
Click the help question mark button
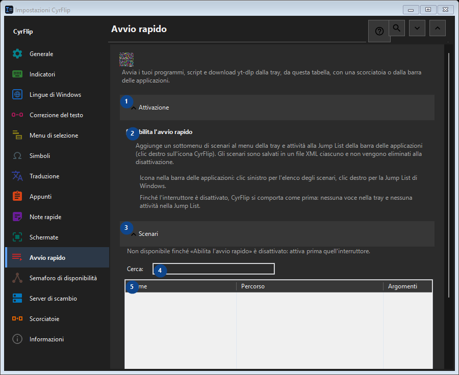379,31
